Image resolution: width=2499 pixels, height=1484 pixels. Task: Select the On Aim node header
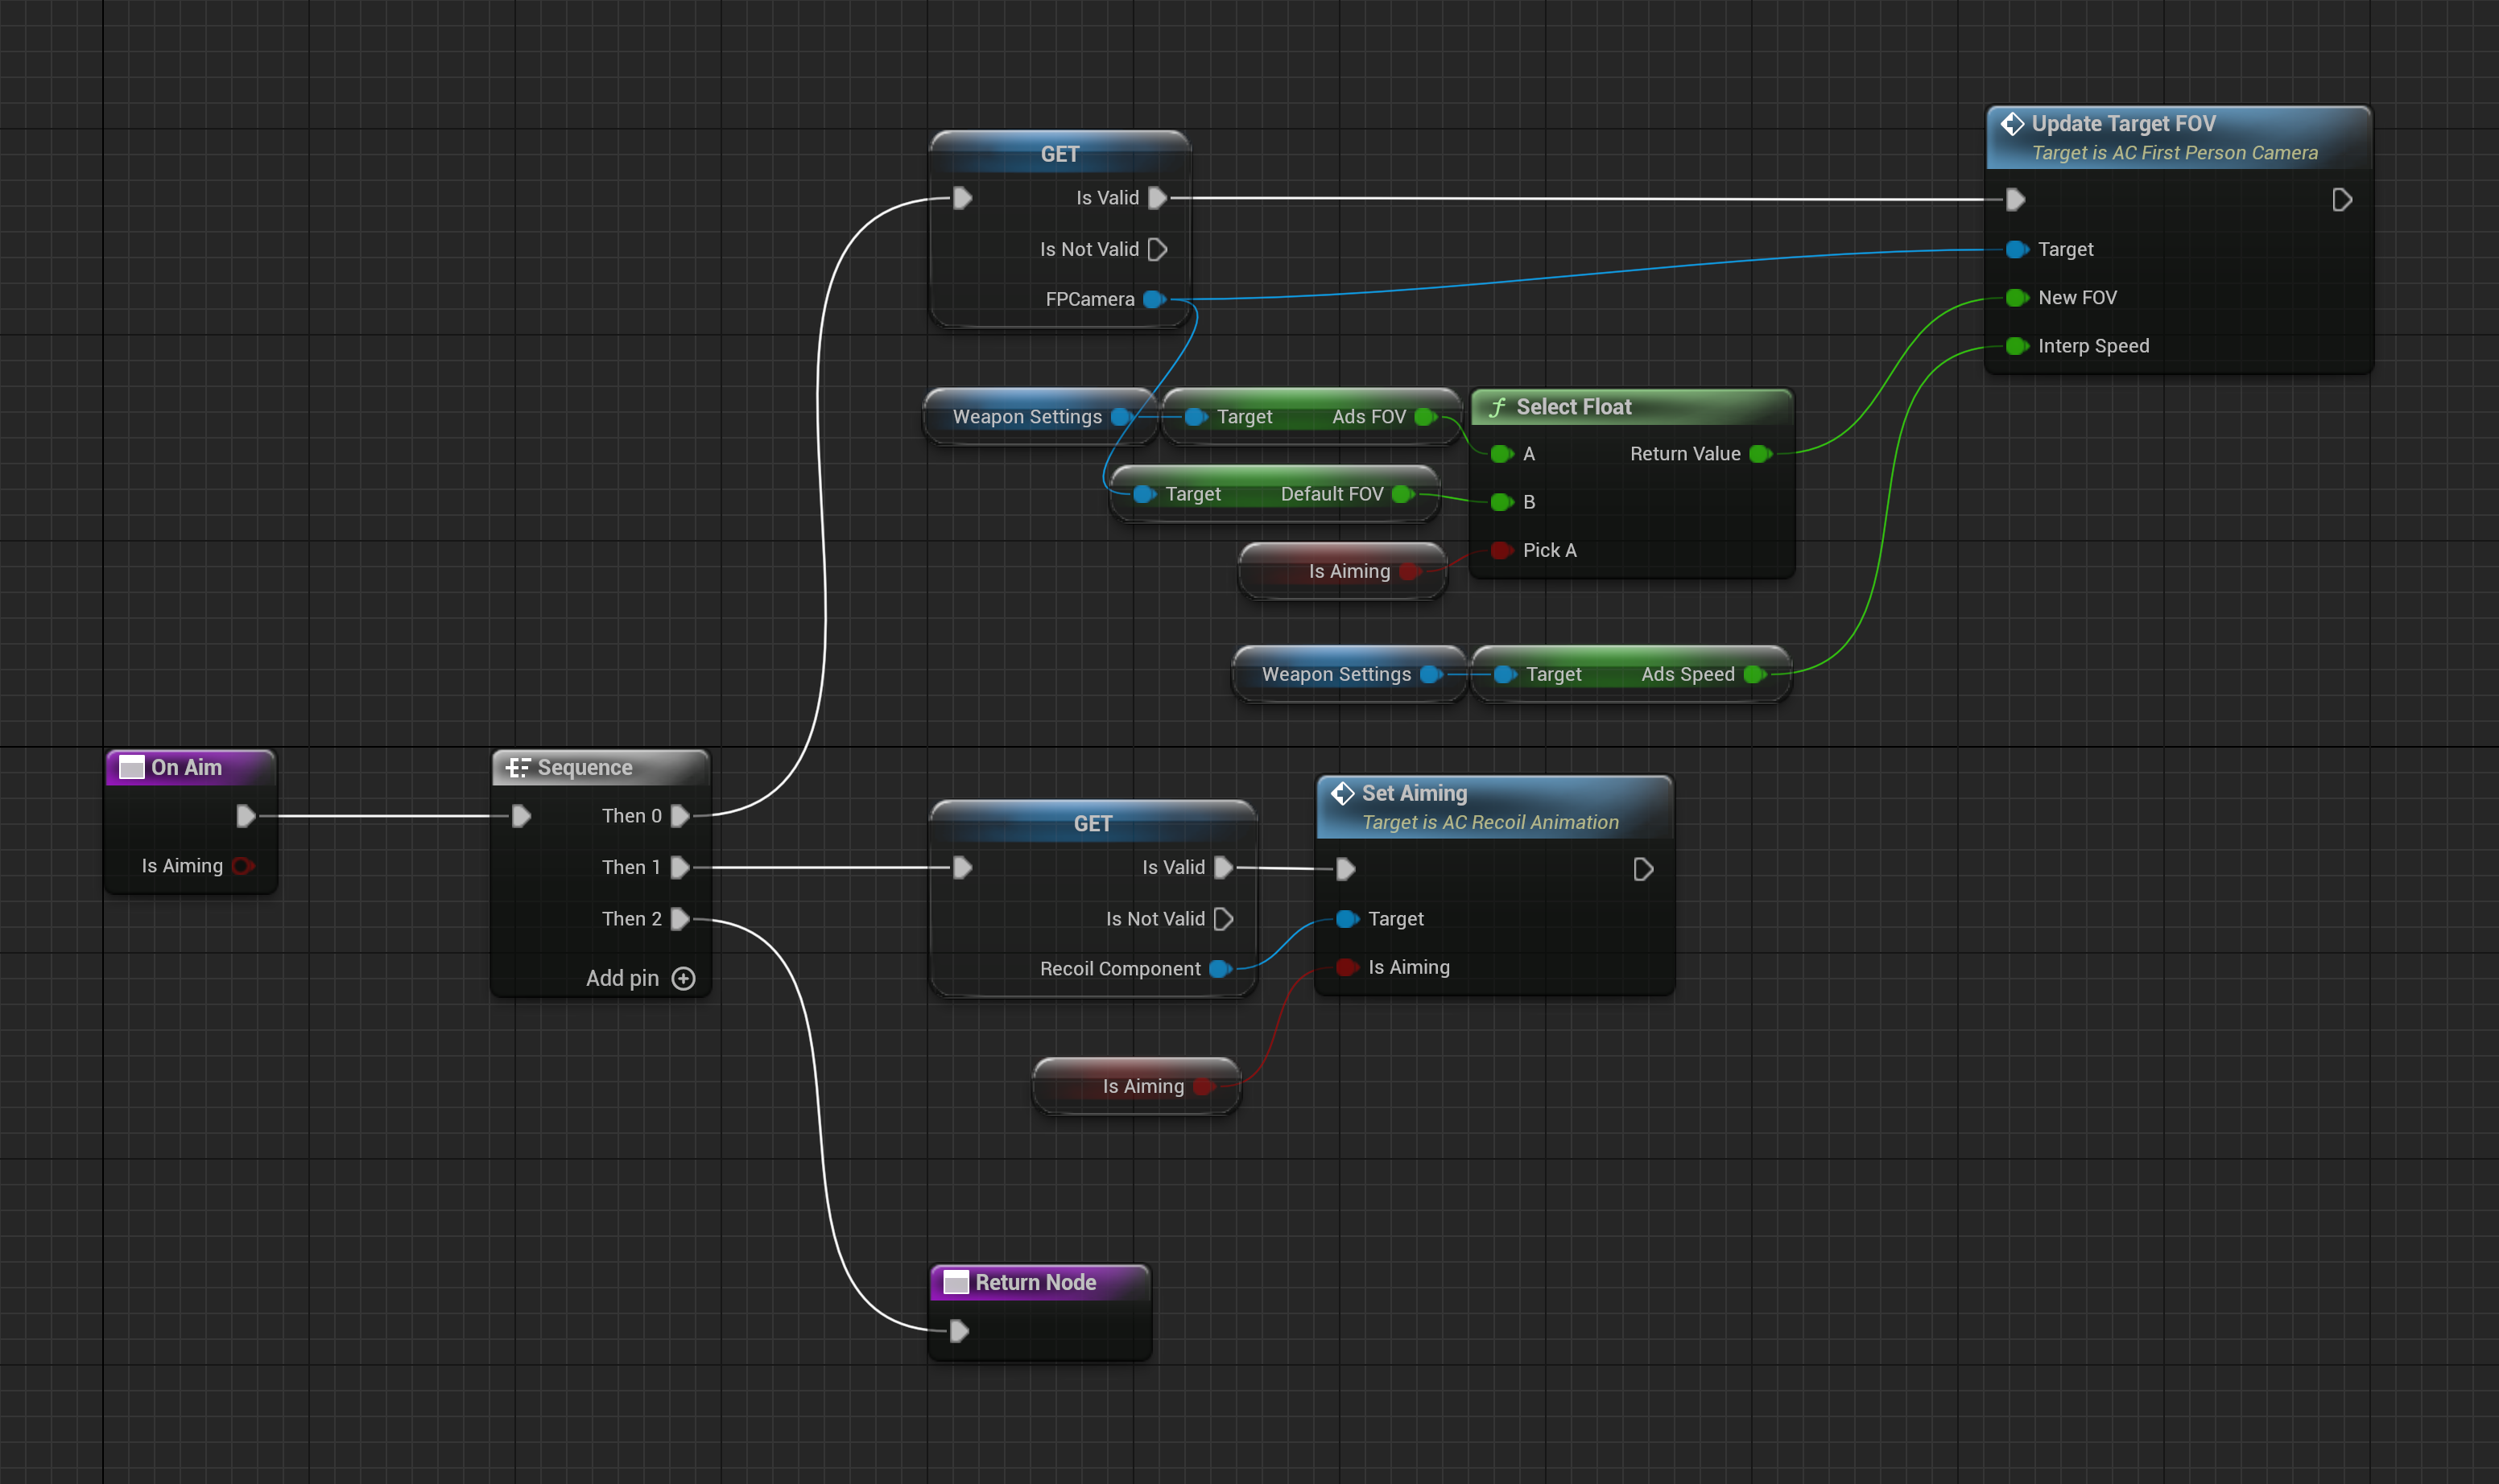190,767
